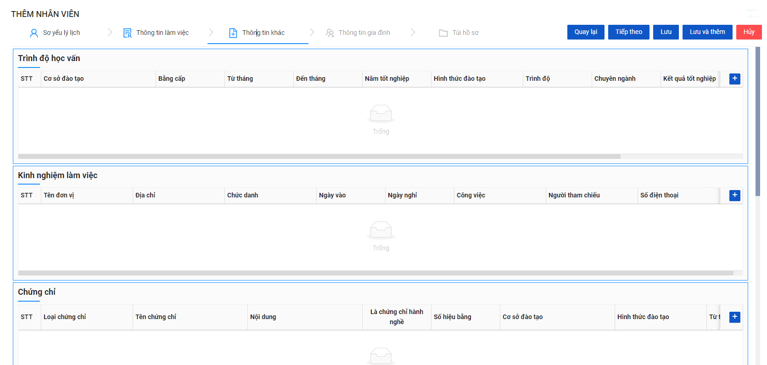Click the page vertical scrollbar
Image resolution: width=767 pixels, height=365 pixels.
pos(758,122)
